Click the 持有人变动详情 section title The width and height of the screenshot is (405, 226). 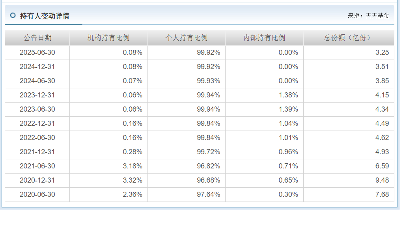point(45,16)
